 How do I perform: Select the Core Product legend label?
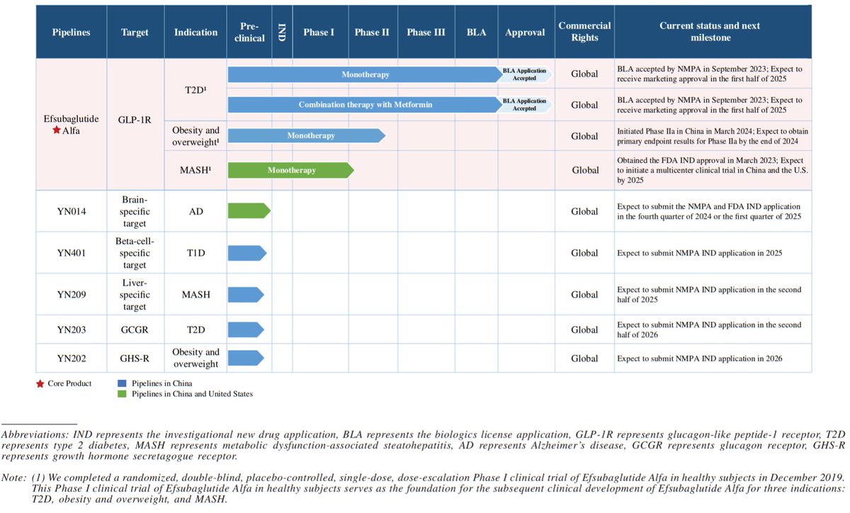click(x=69, y=383)
